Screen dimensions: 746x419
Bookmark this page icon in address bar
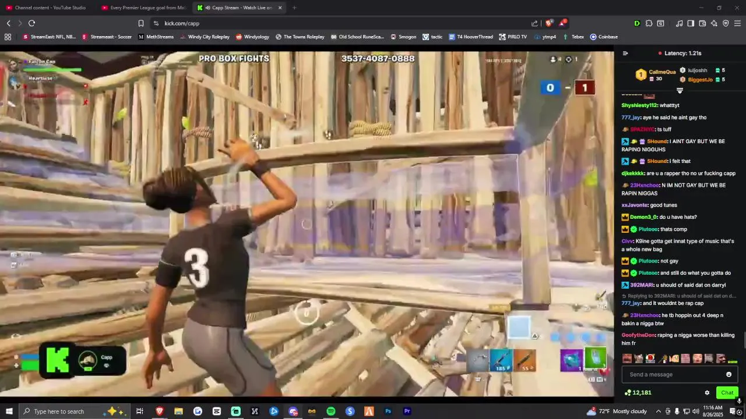[140, 23]
